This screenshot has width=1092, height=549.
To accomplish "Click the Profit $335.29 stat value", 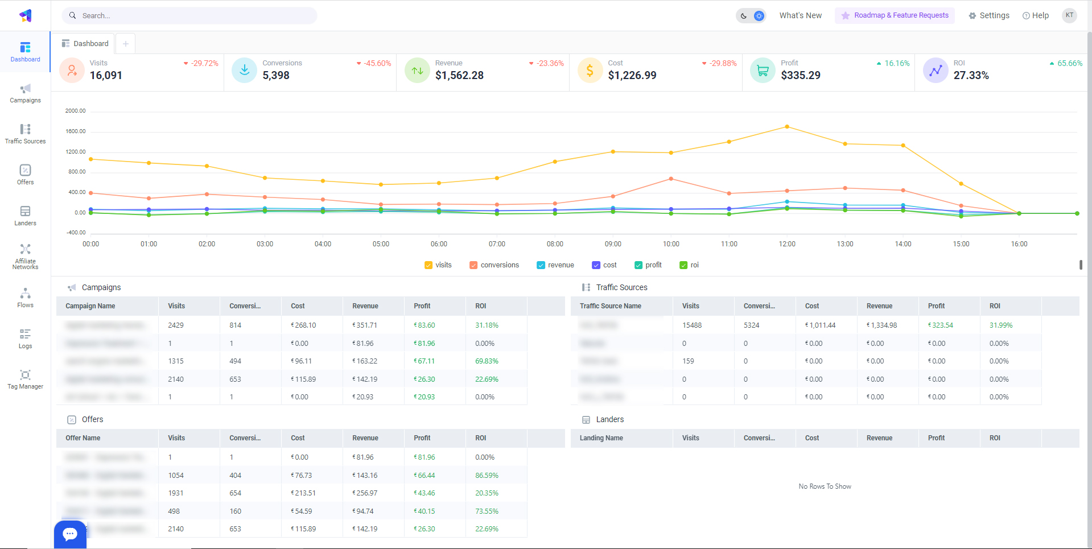I will pyautogui.click(x=801, y=75).
